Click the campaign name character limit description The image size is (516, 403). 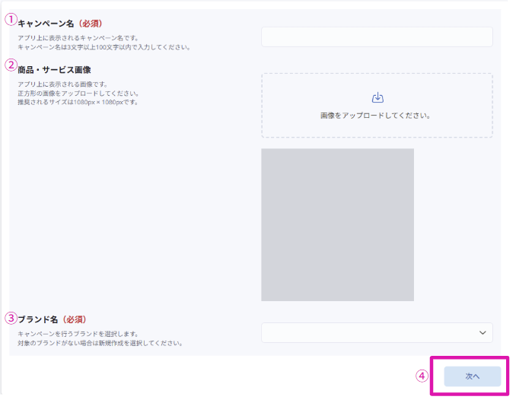(103, 46)
